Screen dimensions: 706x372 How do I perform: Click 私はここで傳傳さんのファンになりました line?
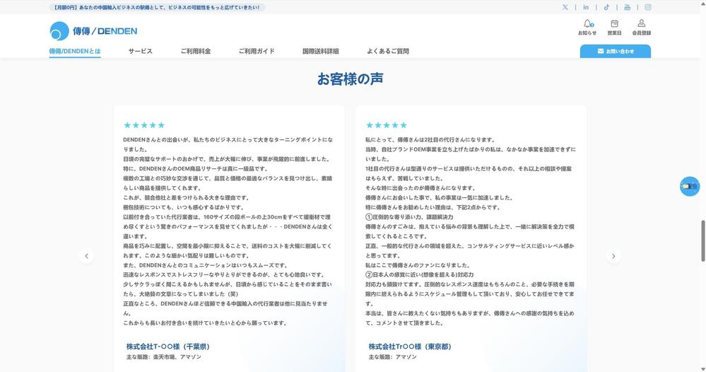click(418, 265)
